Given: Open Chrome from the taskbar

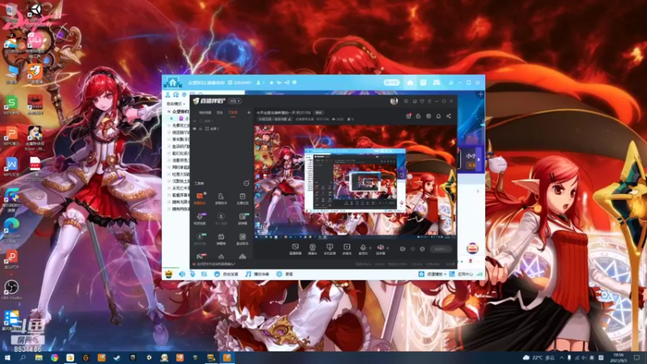Looking at the screenshot, I should 54,358.
